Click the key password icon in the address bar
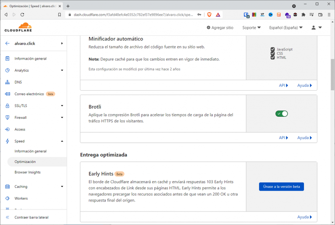This screenshot has height=225, width=335. point(199,15)
